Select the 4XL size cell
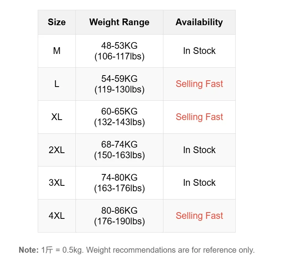 click(x=57, y=216)
